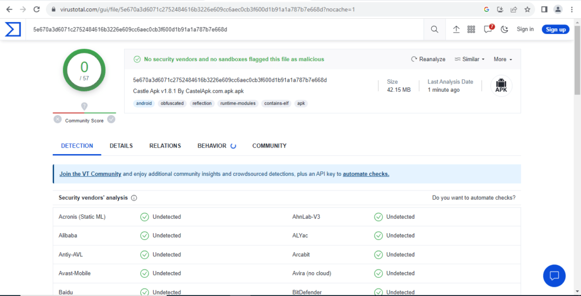Click the automate checks link

pyautogui.click(x=366, y=174)
